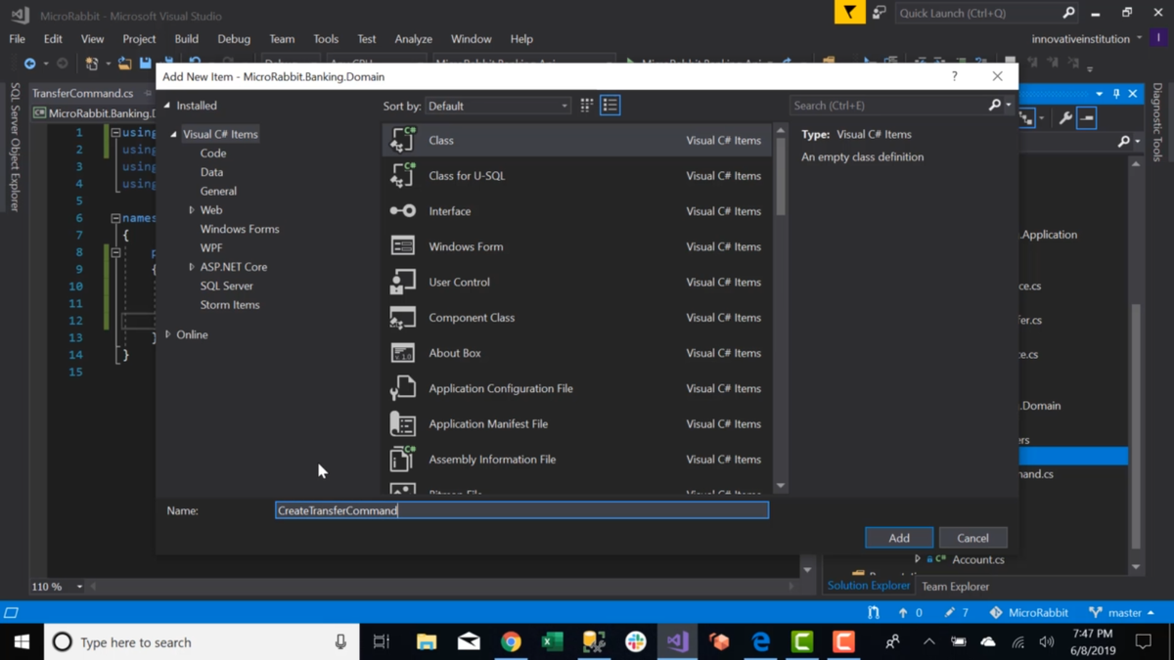Select the Application Configuration File template
The height and width of the screenshot is (660, 1174).
click(577, 388)
